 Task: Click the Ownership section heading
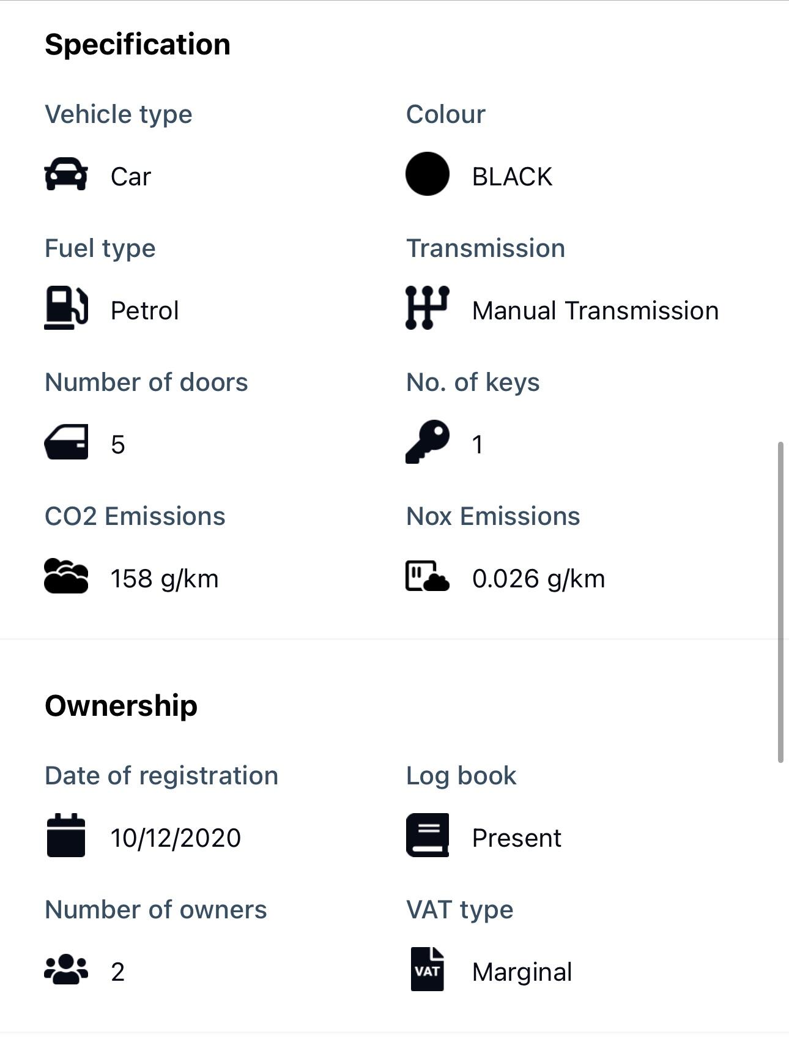[121, 706]
